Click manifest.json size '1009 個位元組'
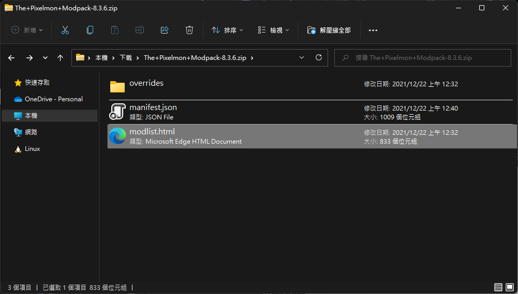Viewport: 518px width, 294px height. point(400,117)
